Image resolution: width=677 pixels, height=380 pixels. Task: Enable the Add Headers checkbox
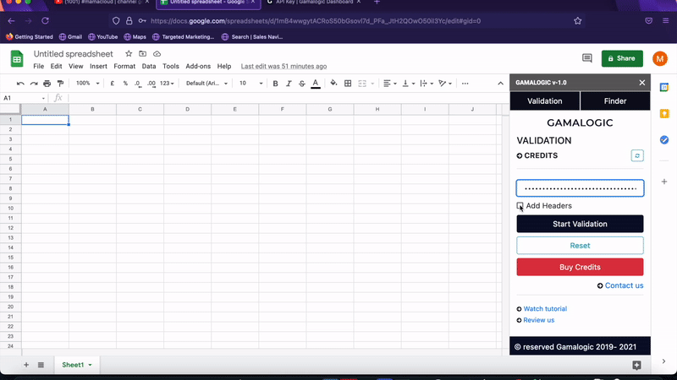tap(520, 205)
